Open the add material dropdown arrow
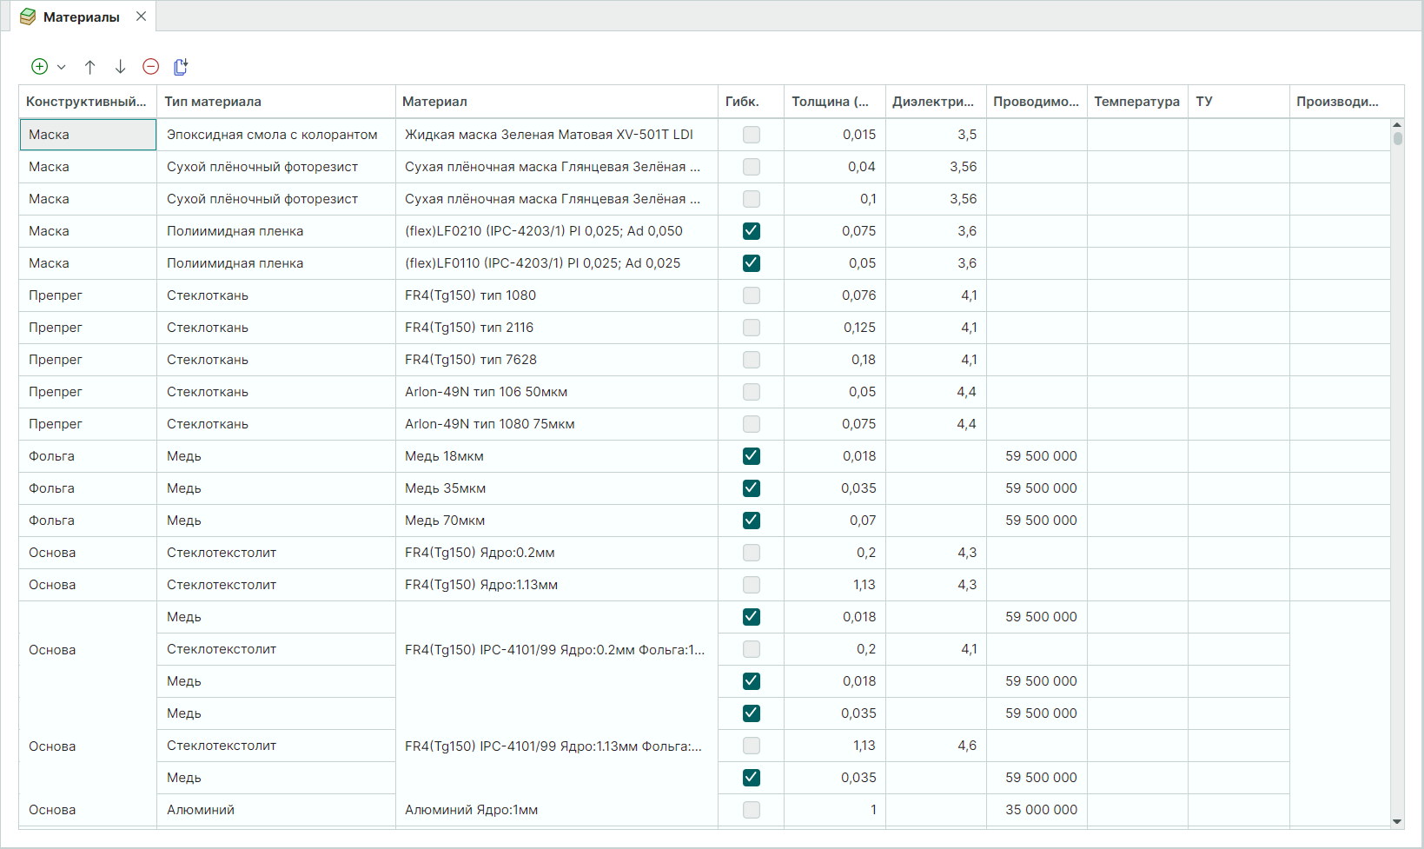 coord(62,67)
